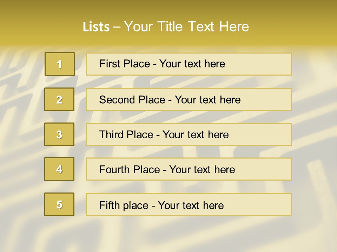Click "Your text here" in the Fifth place row
This screenshot has width=337, height=252.
(191, 205)
